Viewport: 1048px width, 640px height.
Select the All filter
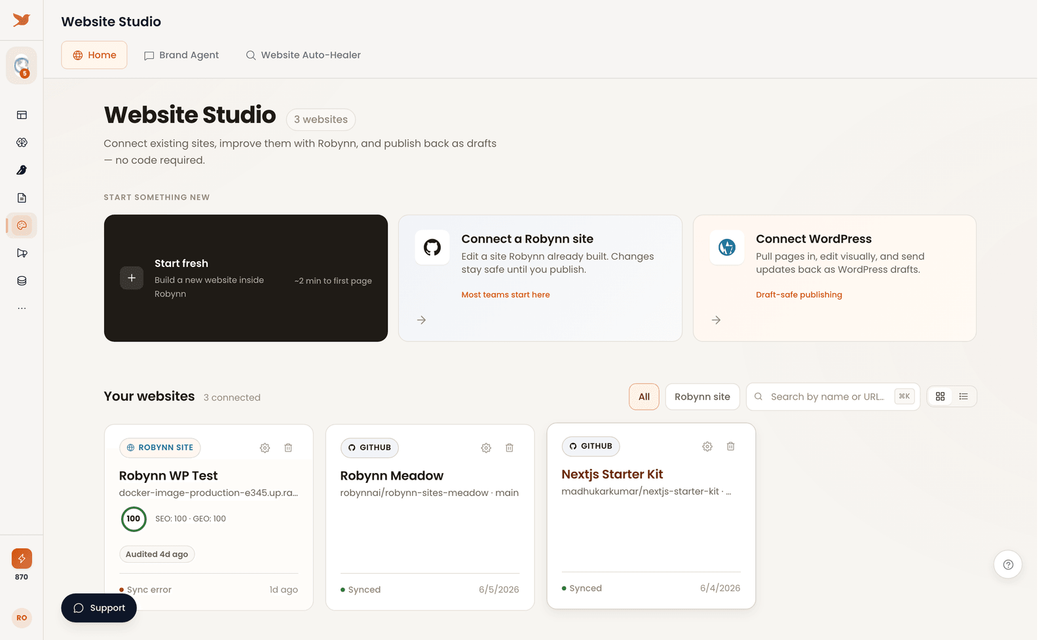coord(644,397)
